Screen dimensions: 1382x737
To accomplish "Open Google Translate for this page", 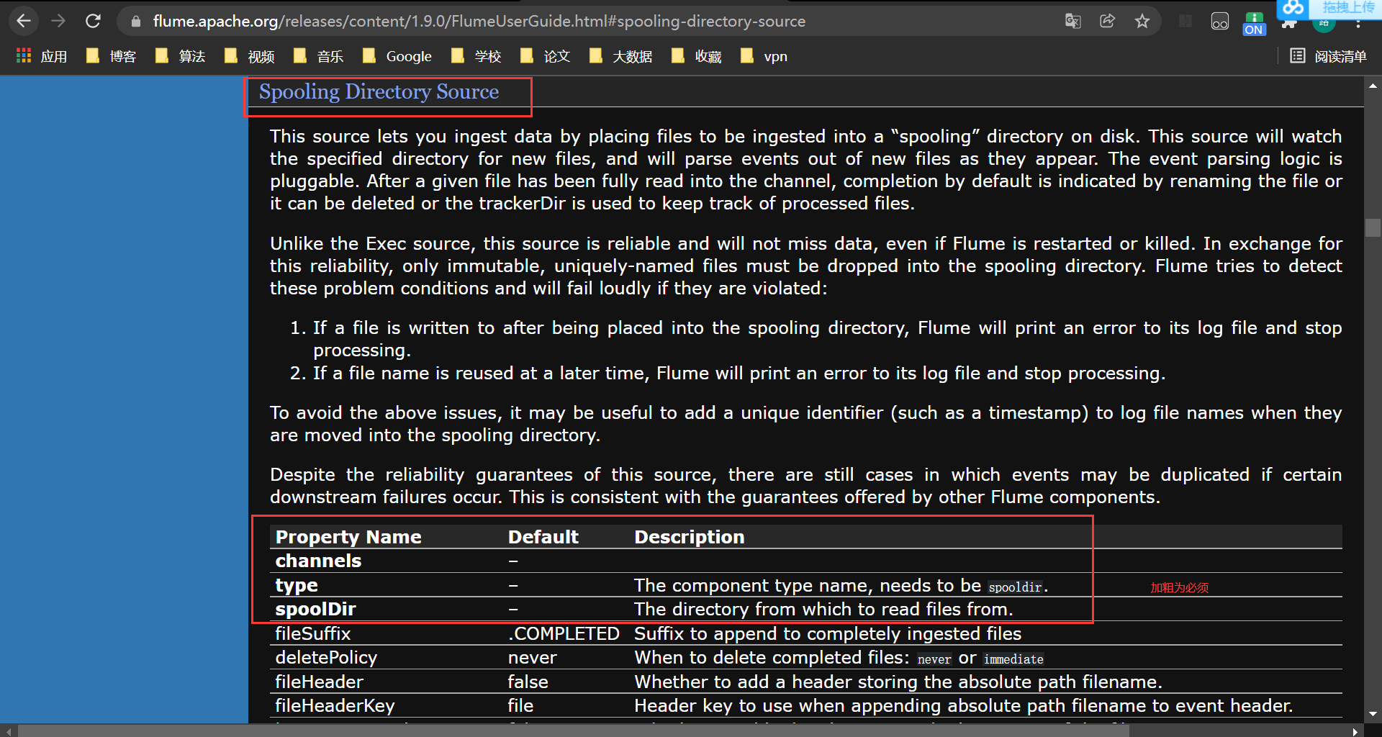I will pos(1072,21).
